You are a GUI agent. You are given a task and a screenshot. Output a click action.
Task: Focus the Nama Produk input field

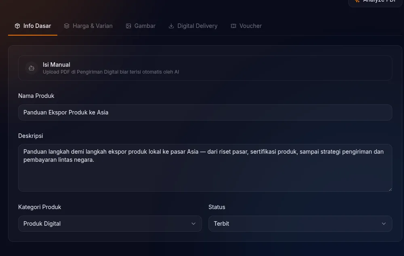click(x=205, y=112)
